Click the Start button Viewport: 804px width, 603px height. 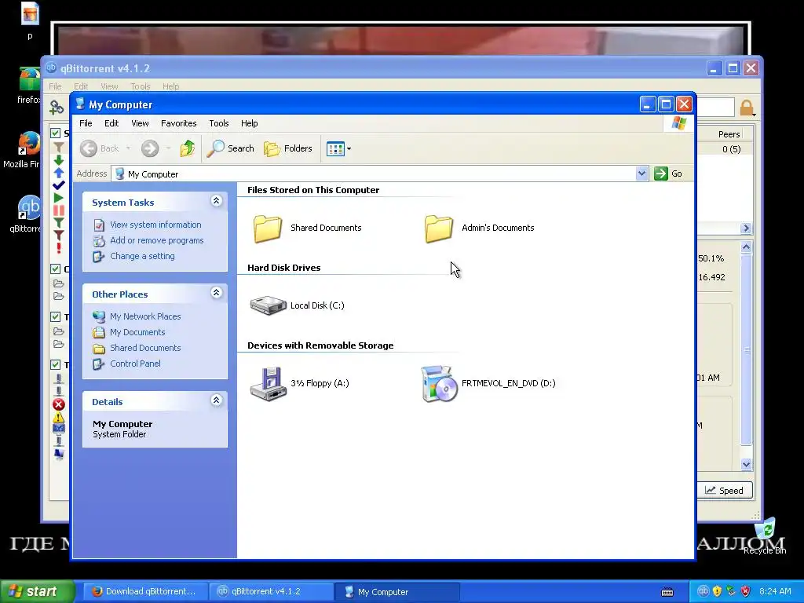[x=36, y=591]
